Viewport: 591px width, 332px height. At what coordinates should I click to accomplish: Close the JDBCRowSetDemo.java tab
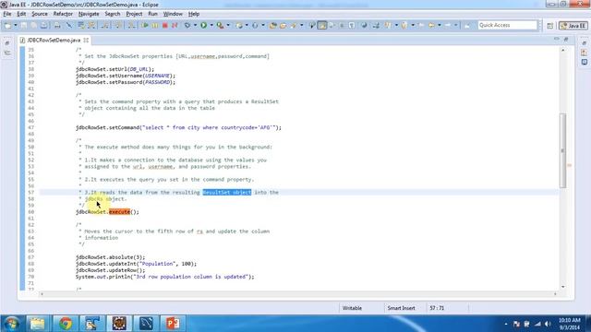tap(86, 40)
